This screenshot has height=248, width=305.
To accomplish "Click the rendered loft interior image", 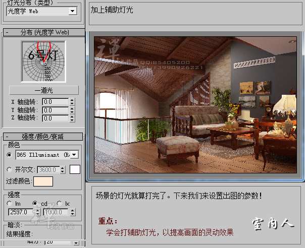I will click(x=195, y=105).
